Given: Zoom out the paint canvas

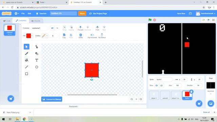Looking at the screenshot, I should tap(132, 99).
